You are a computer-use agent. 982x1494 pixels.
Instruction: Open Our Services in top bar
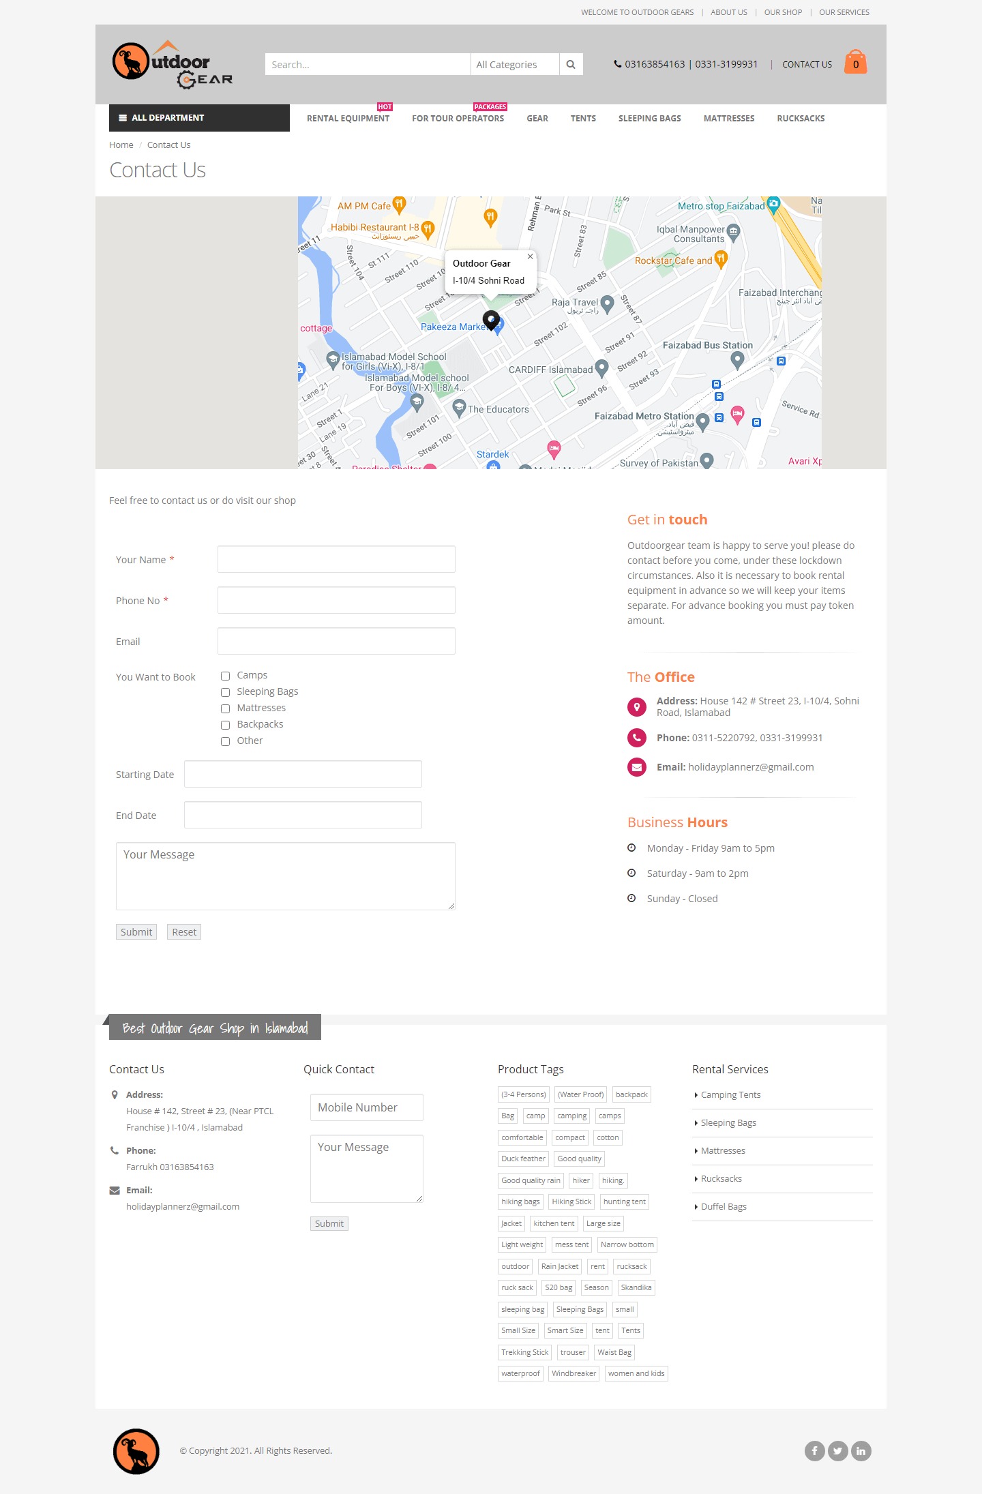pyautogui.click(x=844, y=12)
